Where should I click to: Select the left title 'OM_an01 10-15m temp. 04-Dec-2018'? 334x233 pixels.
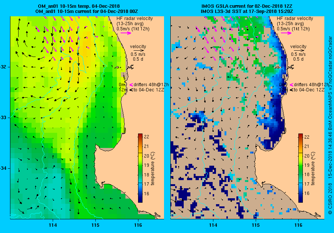[79, 6]
